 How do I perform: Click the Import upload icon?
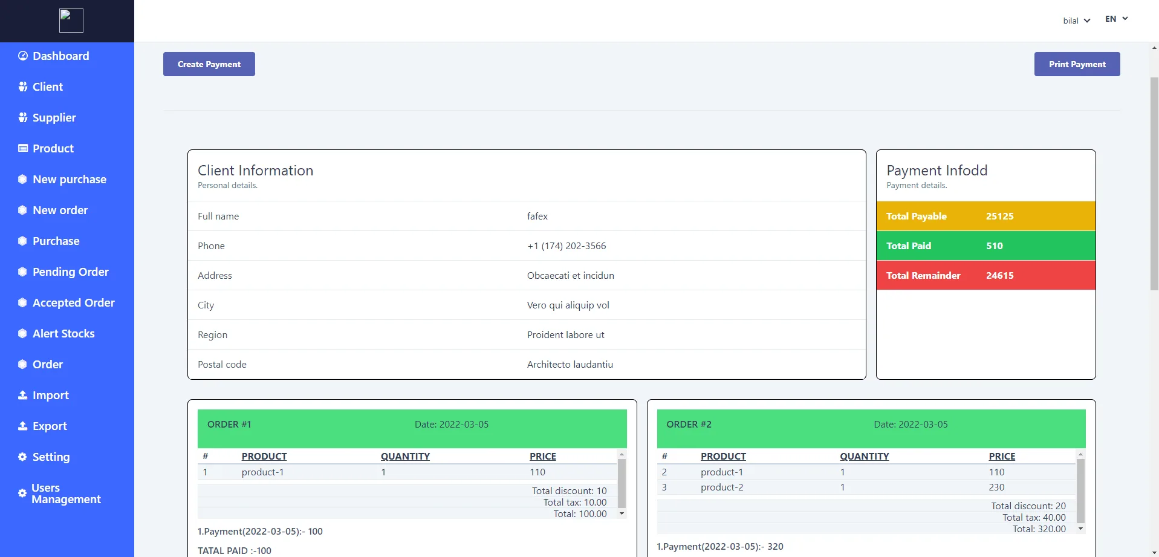click(22, 395)
